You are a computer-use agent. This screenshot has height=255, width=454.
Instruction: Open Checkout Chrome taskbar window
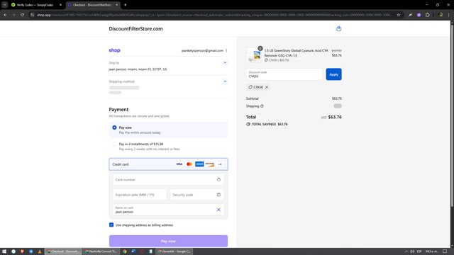63,251
